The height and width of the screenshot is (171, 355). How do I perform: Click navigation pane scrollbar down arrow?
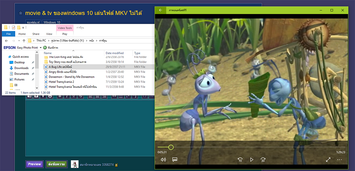tap(37, 88)
